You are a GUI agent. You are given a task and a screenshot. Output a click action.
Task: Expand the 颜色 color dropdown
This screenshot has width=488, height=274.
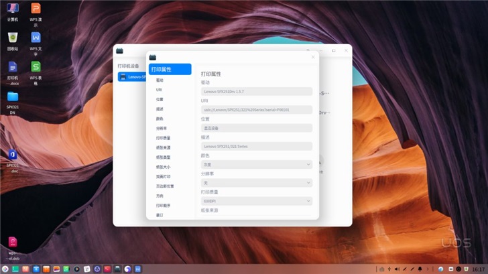(256, 164)
